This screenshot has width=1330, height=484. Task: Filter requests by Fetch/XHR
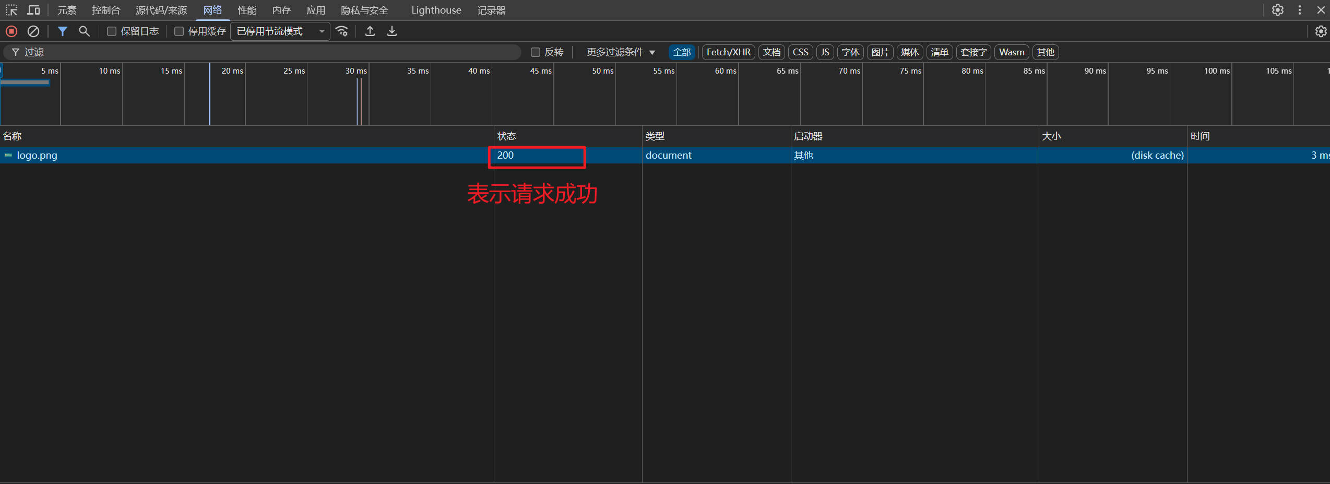[728, 52]
